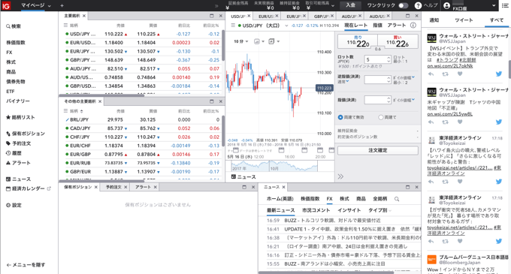Screen dimensions: 511x274
Task: Click search icon in news panel tabs
Action: coord(397,199)
